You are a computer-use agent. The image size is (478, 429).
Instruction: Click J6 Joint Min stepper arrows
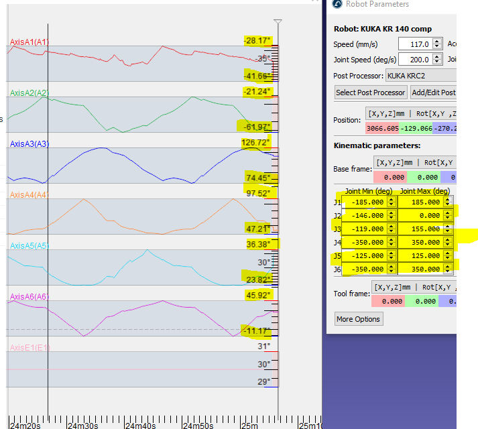[392, 269]
